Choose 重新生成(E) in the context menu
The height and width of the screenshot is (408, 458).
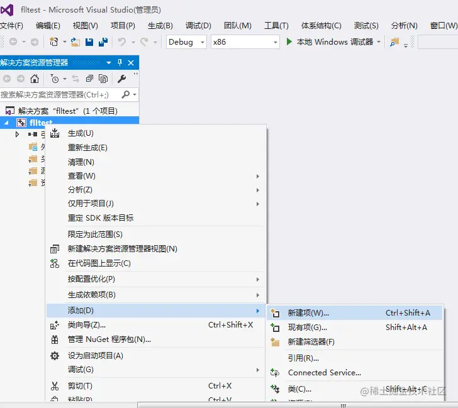coord(156,148)
